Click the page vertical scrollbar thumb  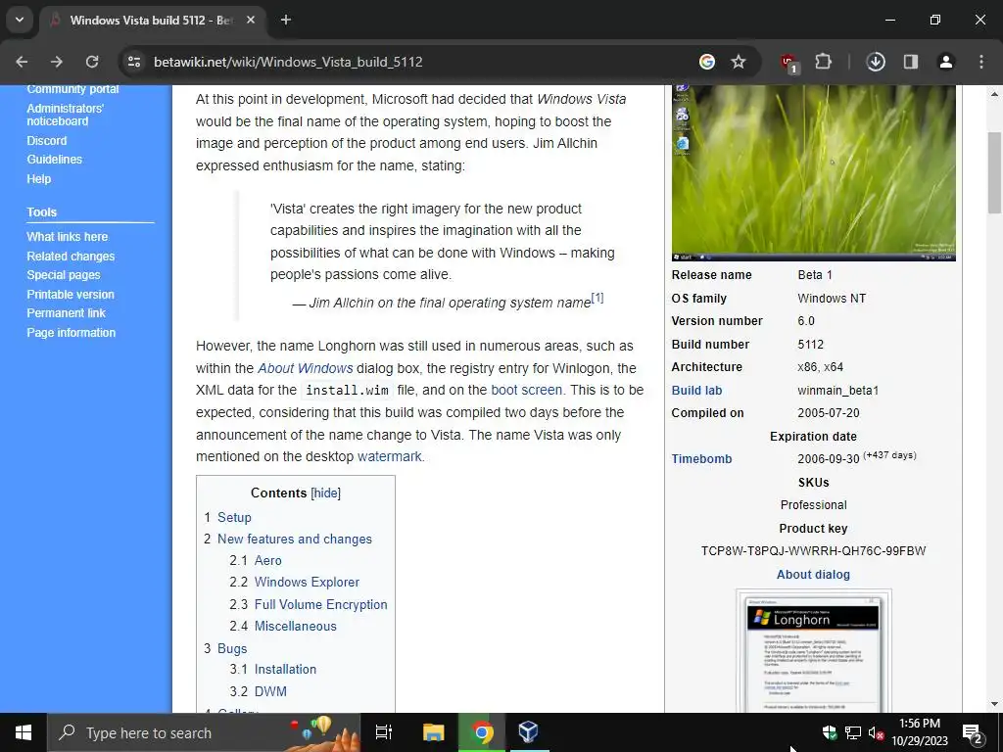(995, 172)
